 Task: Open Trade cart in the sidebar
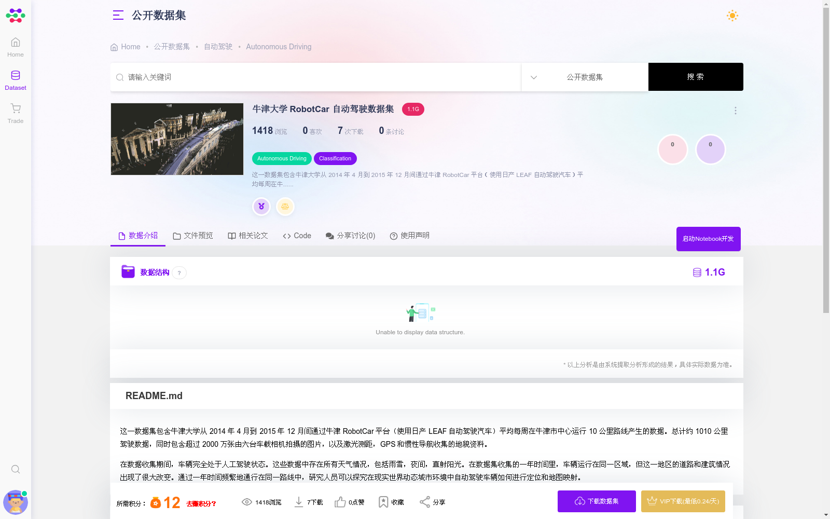16,114
